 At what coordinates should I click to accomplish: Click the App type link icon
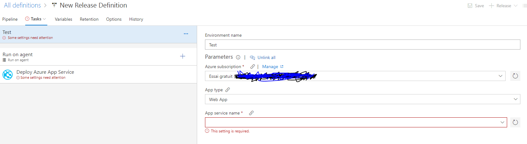coord(227,90)
